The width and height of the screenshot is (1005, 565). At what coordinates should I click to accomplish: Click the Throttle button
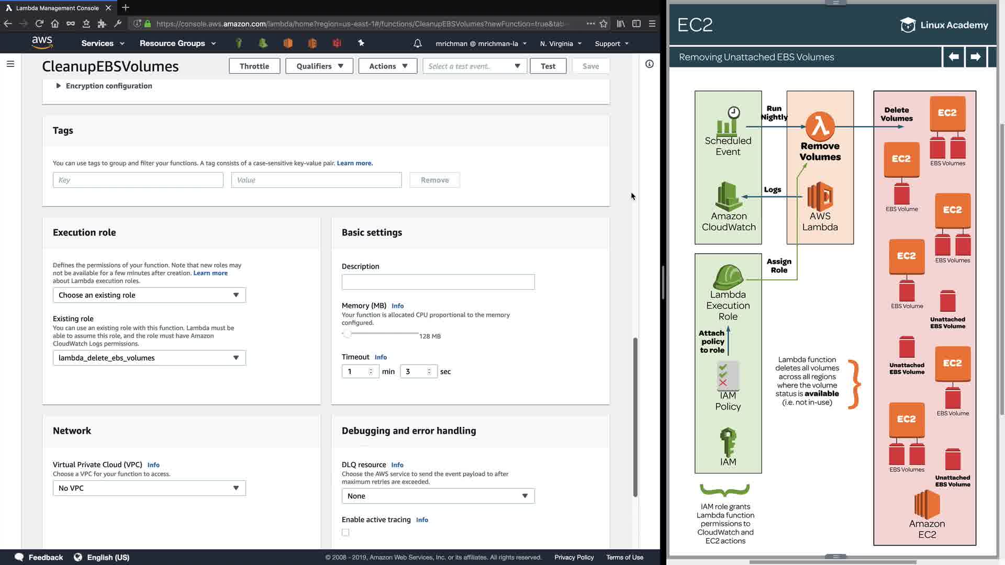[254, 66]
